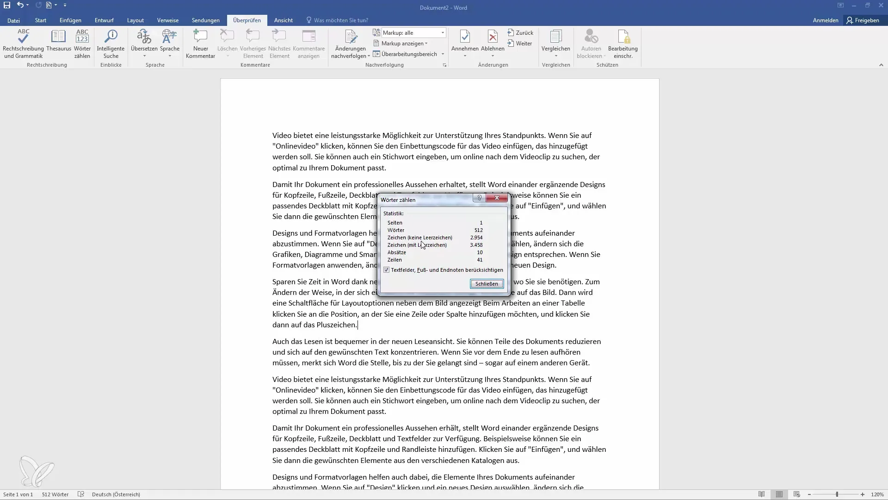Go to Vorheriges Element comment
The height and width of the screenshot is (500, 888).
pyautogui.click(x=253, y=44)
